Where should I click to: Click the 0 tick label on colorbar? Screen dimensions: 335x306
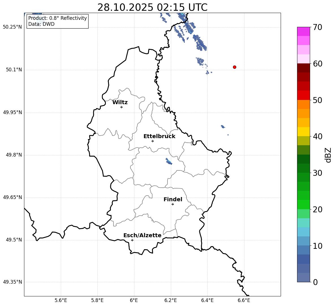[315, 282]
